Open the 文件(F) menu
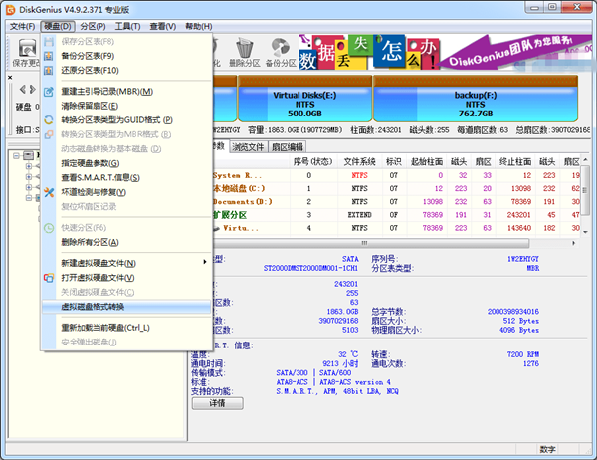Screen dimensions: 597x460 22,26
